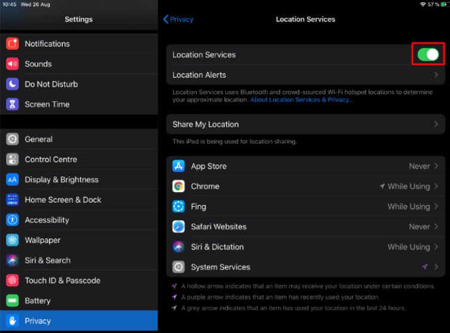The height and width of the screenshot is (333, 450).
Task: Tap the General gear icon
Action: [13, 139]
